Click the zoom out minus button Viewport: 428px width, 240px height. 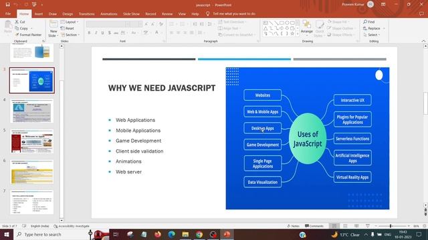pos(376,226)
